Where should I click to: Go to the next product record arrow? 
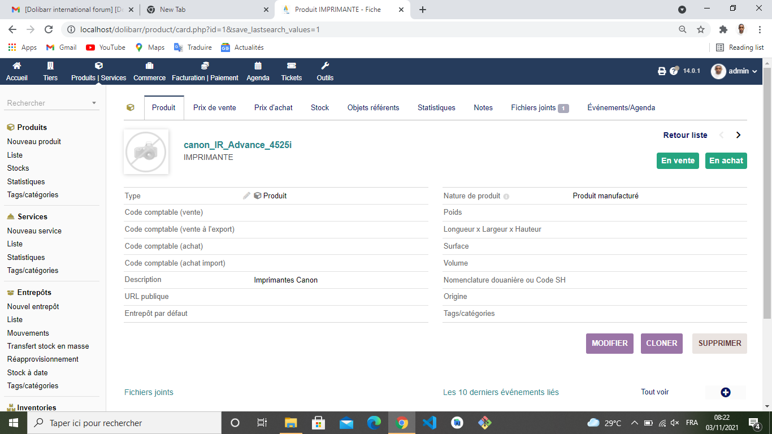[x=738, y=135]
